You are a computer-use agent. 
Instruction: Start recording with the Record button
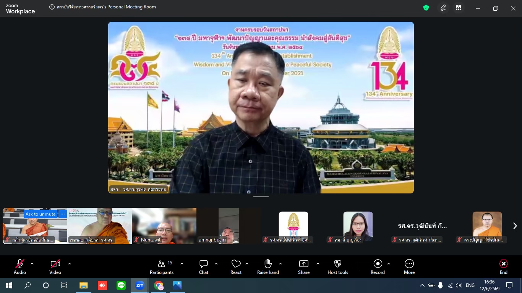point(378,267)
